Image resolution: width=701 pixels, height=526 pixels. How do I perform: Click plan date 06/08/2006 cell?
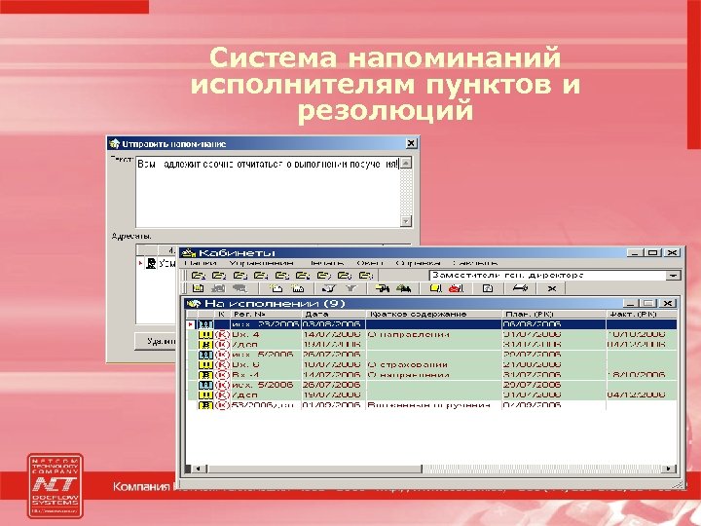(554, 324)
